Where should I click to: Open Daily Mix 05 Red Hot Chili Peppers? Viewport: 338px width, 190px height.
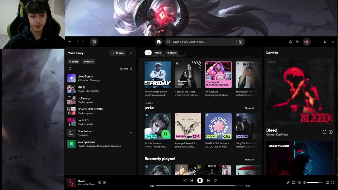[218, 131]
